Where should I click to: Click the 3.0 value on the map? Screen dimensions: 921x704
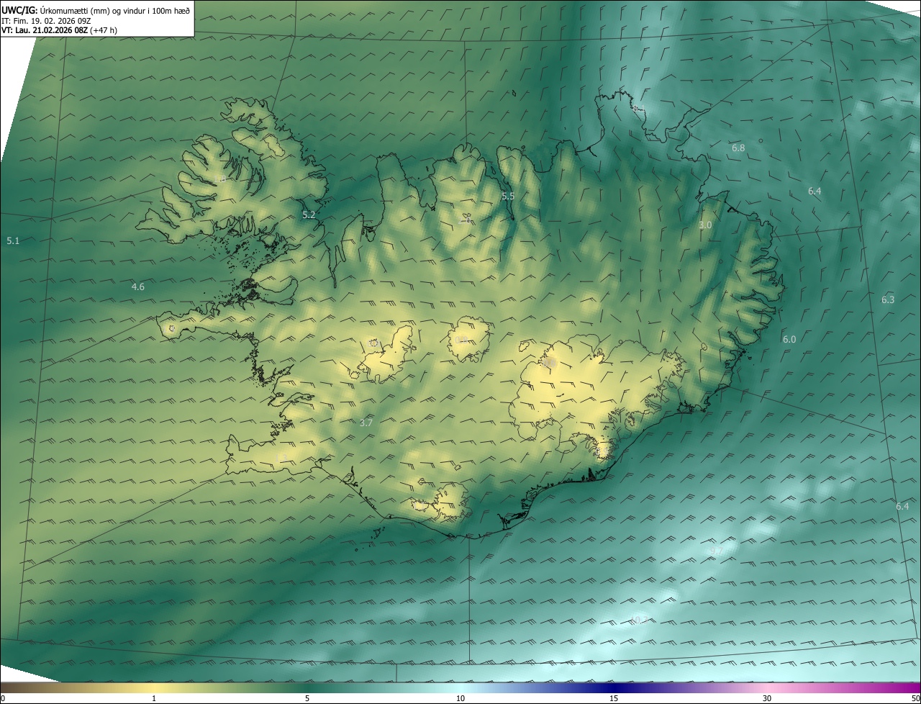click(x=705, y=225)
